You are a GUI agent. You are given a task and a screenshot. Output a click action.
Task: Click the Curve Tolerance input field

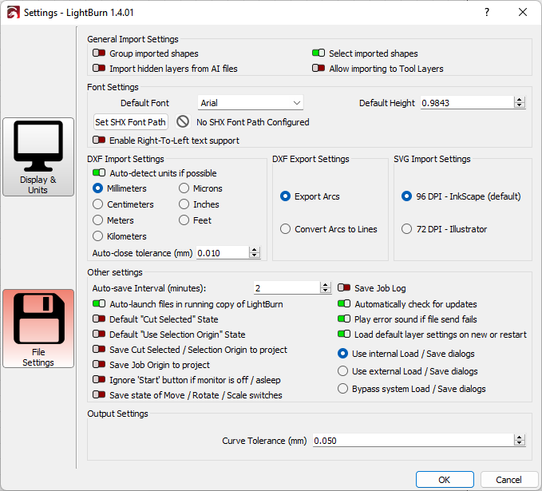coord(413,441)
